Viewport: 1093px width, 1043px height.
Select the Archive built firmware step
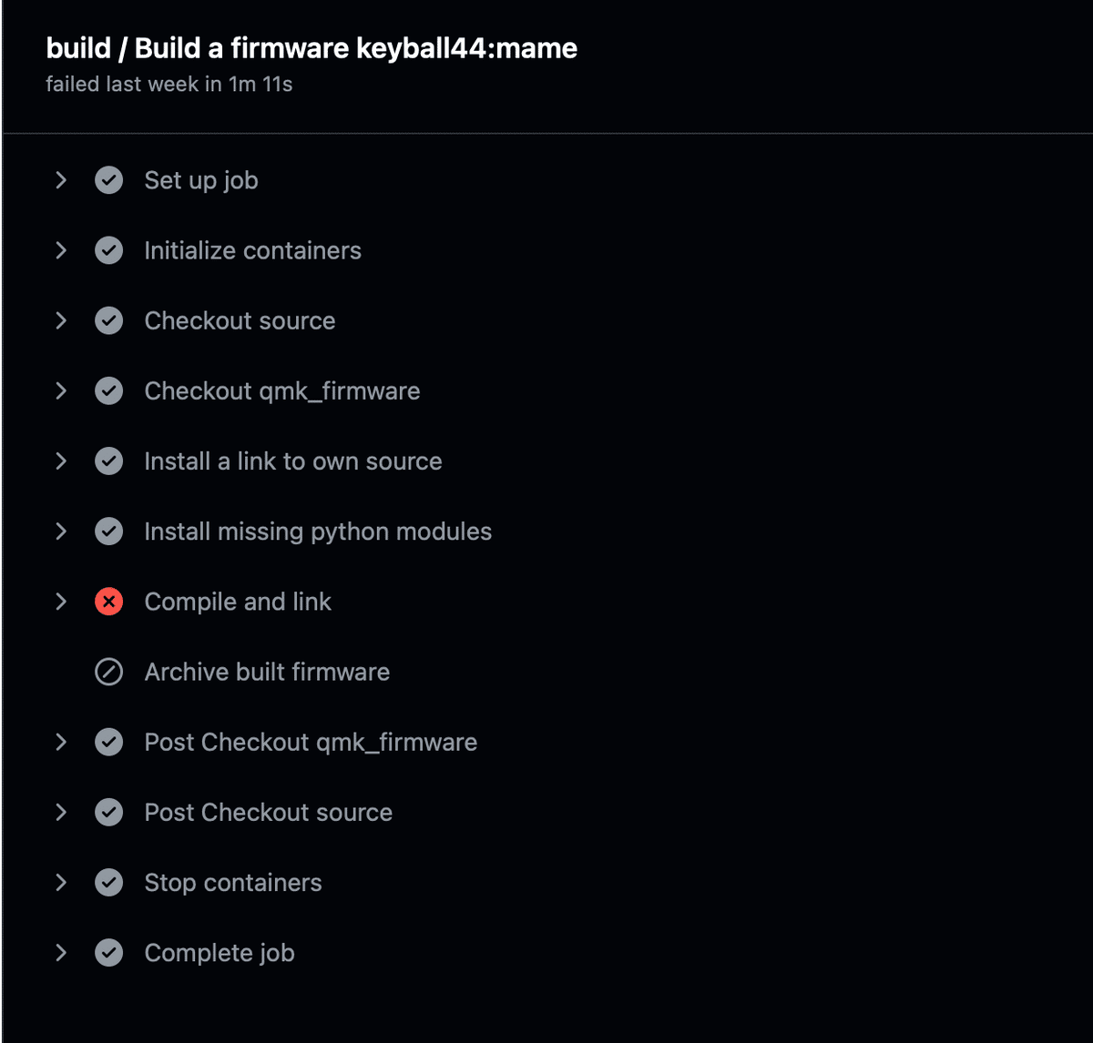267,672
